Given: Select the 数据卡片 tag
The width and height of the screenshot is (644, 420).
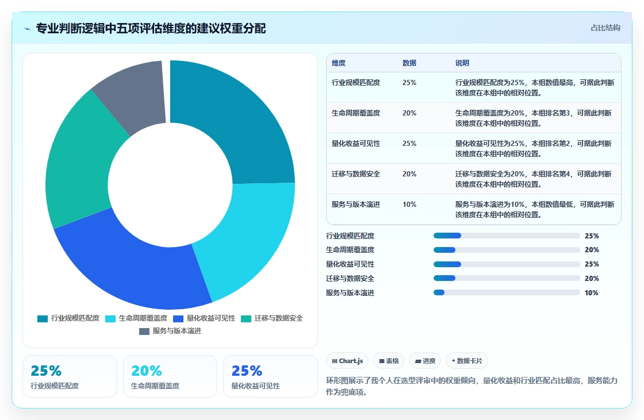Looking at the screenshot, I should tap(466, 361).
